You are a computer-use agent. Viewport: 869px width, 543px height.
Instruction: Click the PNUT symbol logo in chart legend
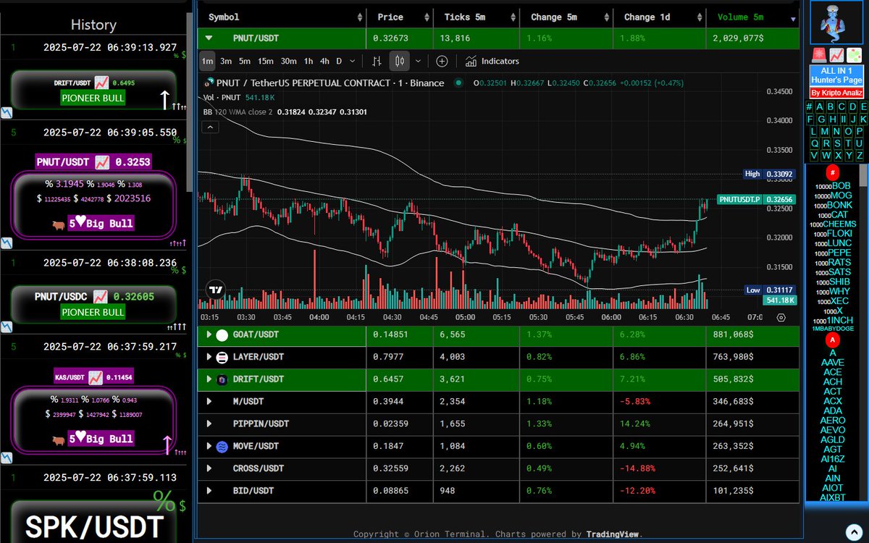210,83
